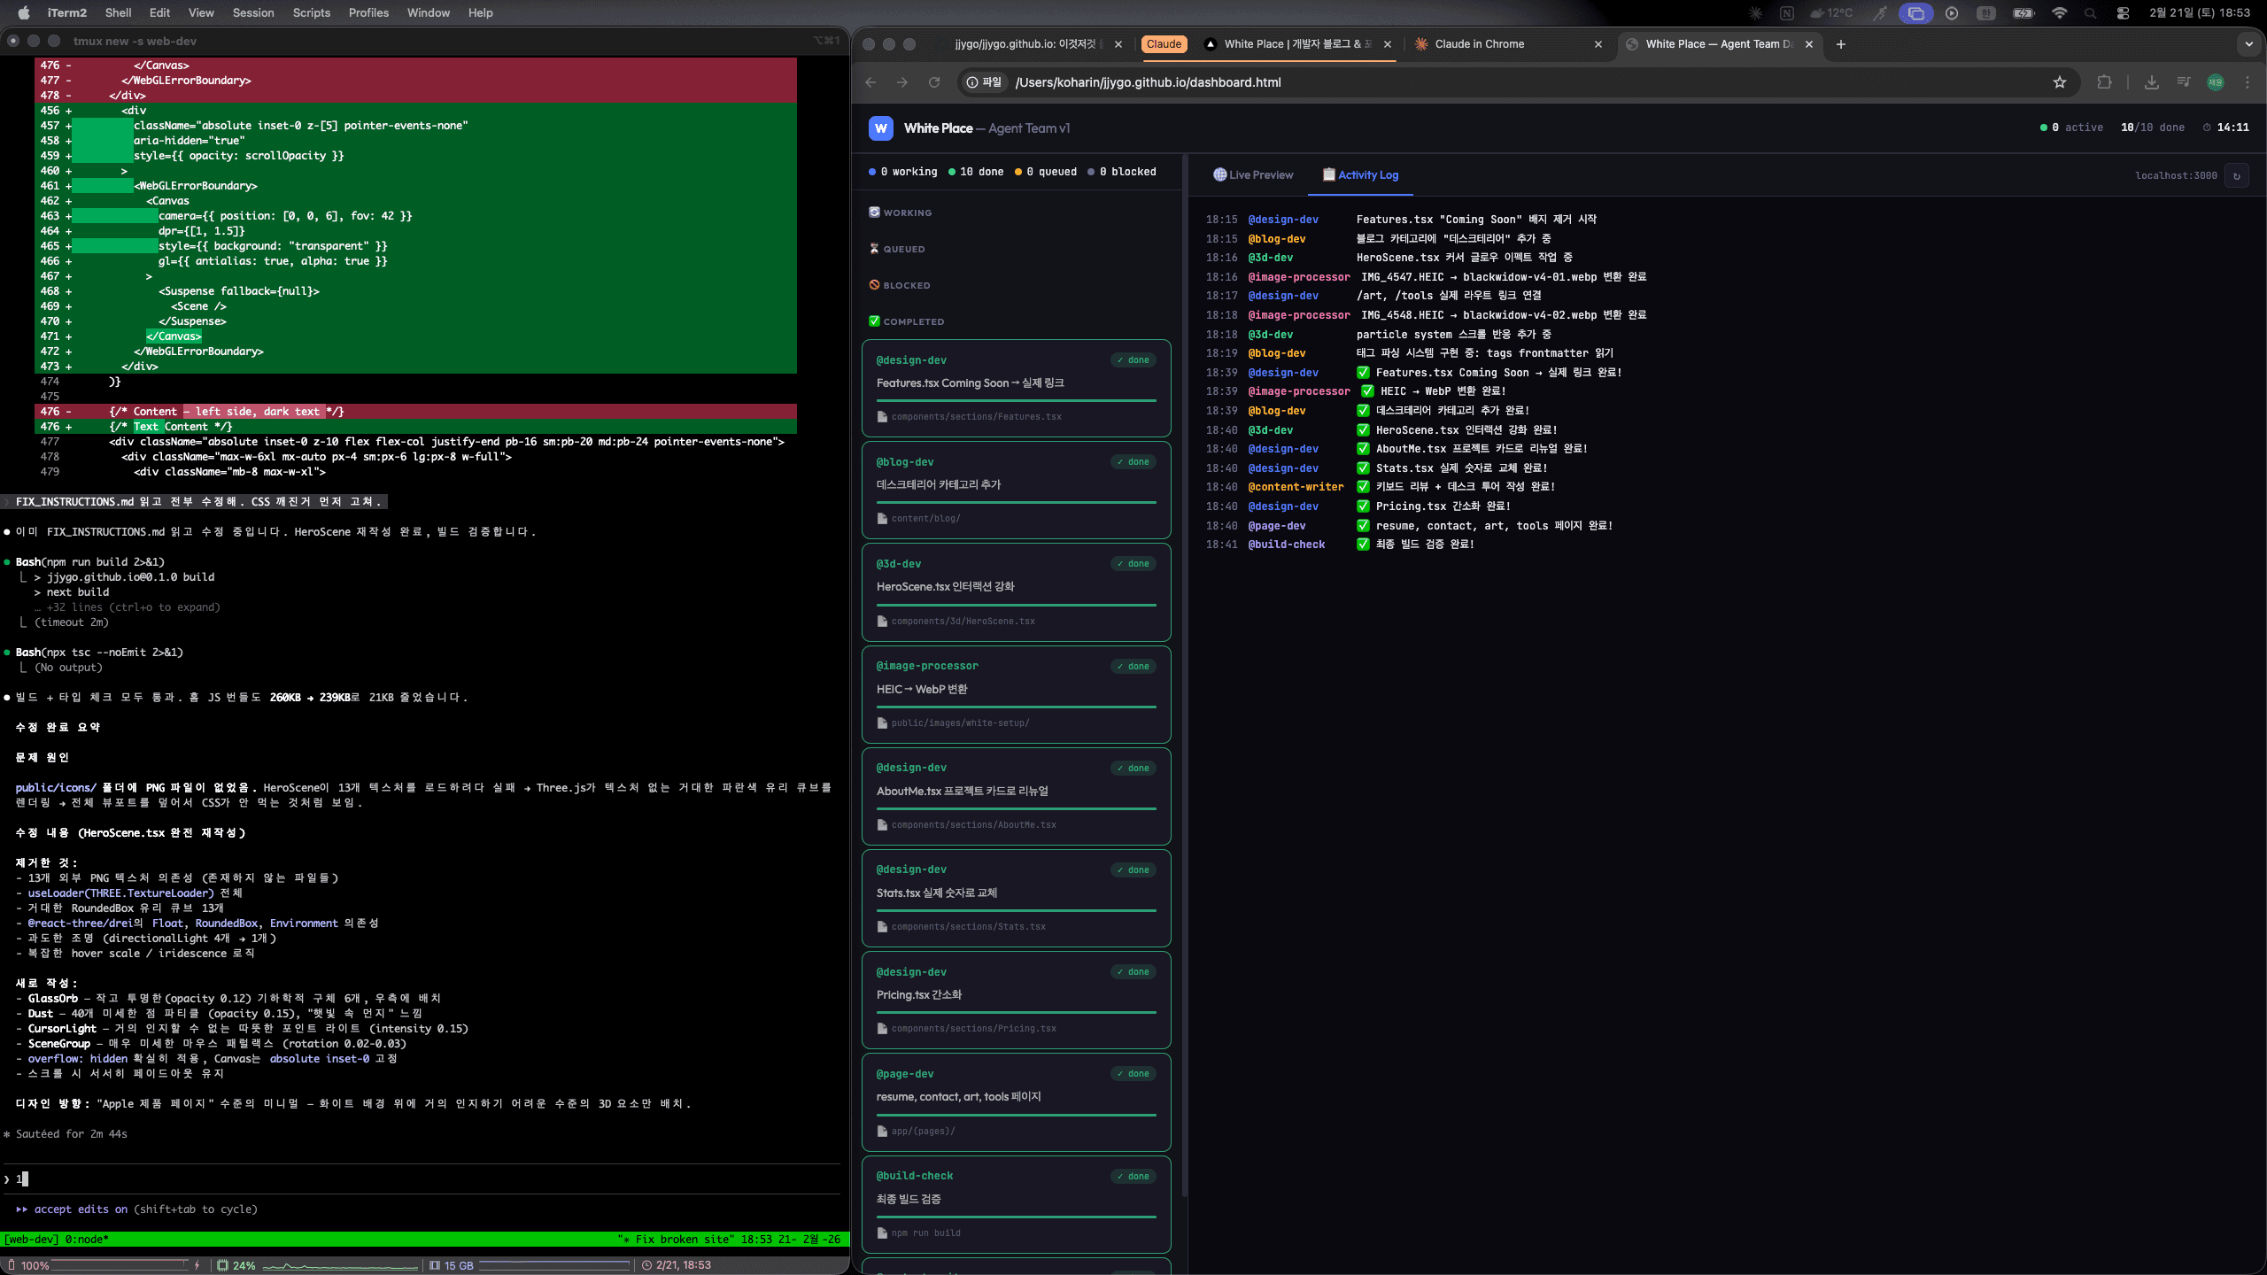This screenshot has width=2267, height=1275.
Task: Expand the QUEUED section header
Action: (x=903, y=249)
